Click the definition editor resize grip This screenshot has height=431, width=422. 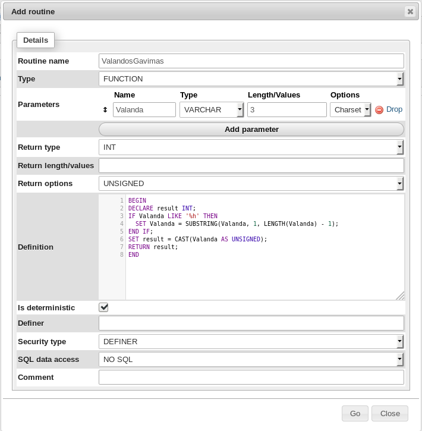pyautogui.click(x=400, y=295)
